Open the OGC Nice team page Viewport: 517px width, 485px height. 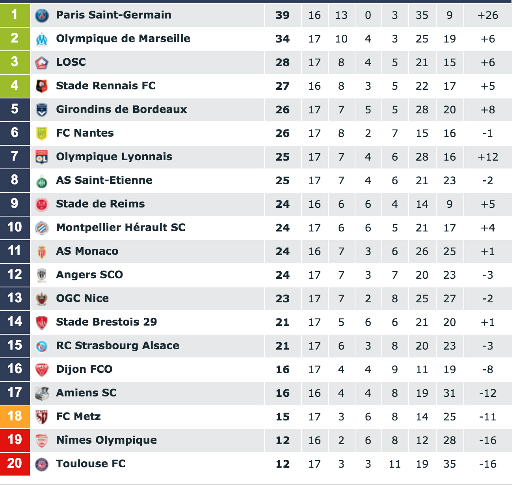(x=82, y=298)
